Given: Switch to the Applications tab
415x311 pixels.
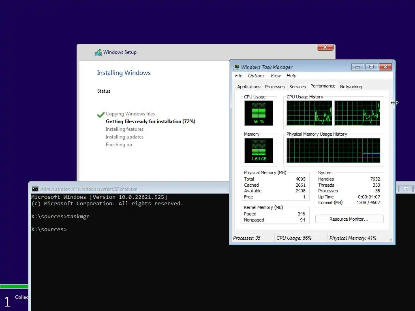Looking at the screenshot, I should [248, 87].
